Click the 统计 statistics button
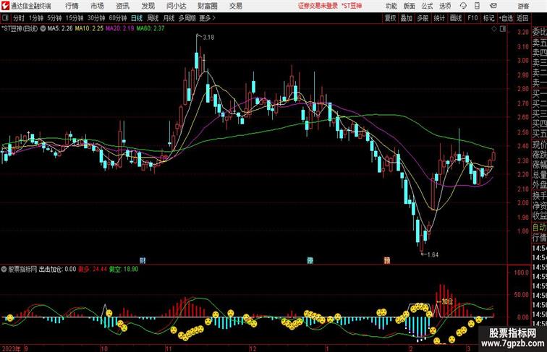 pos(439,18)
